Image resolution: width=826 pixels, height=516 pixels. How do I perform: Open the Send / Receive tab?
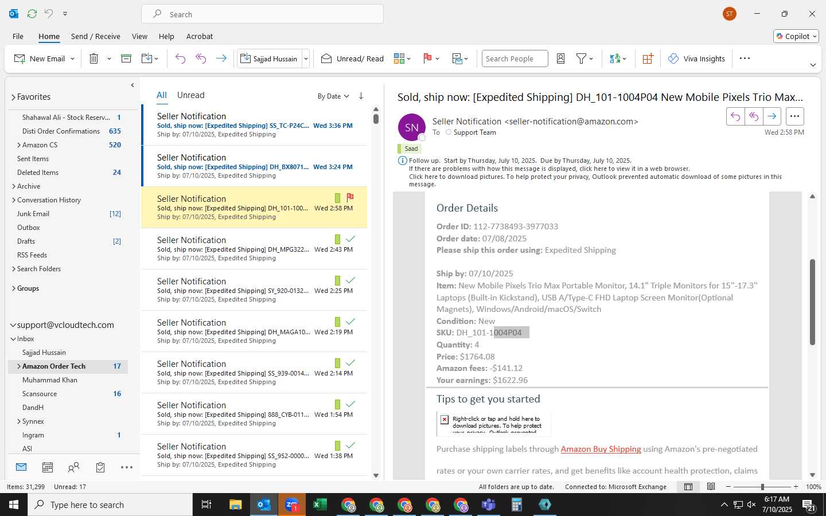pyautogui.click(x=95, y=36)
